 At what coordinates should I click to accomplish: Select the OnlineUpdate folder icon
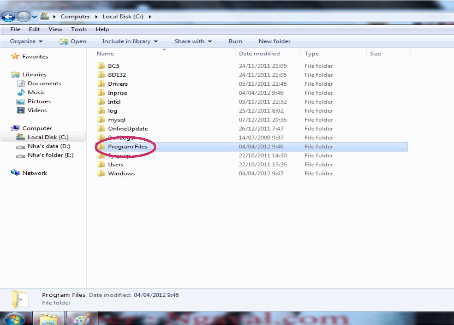(x=101, y=128)
